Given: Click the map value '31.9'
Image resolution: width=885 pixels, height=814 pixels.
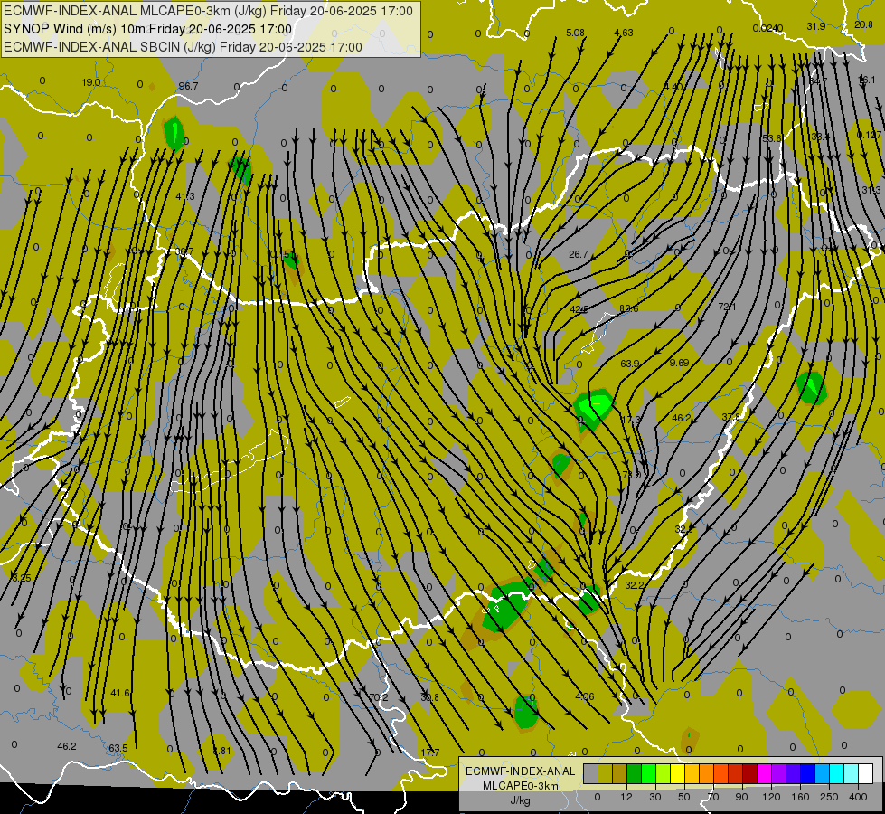Looking at the screenshot, I should [816, 26].
